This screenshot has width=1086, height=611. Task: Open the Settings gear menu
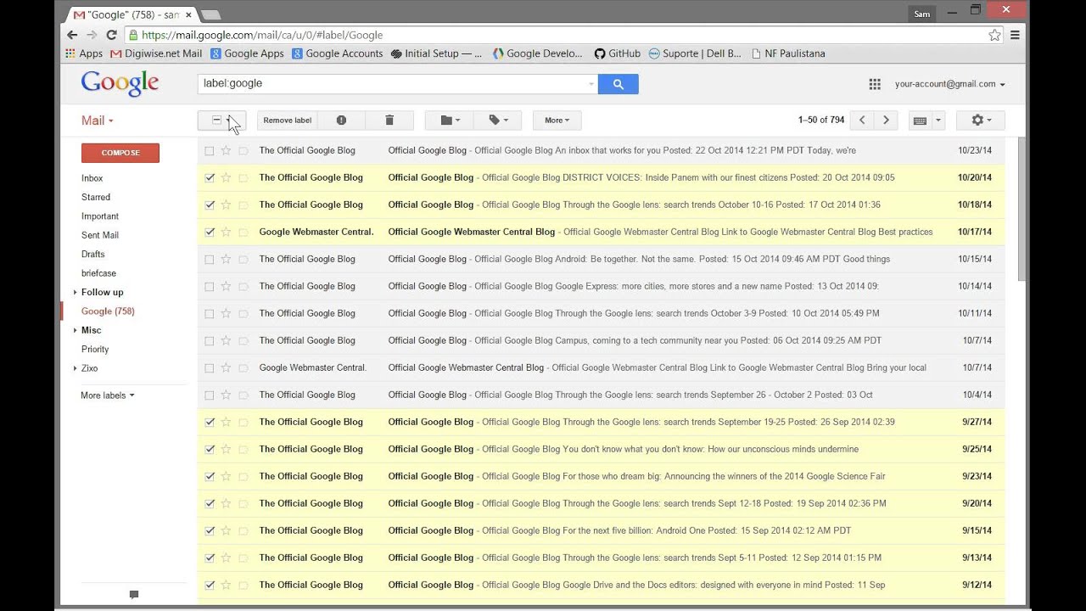tap(980, 121)
